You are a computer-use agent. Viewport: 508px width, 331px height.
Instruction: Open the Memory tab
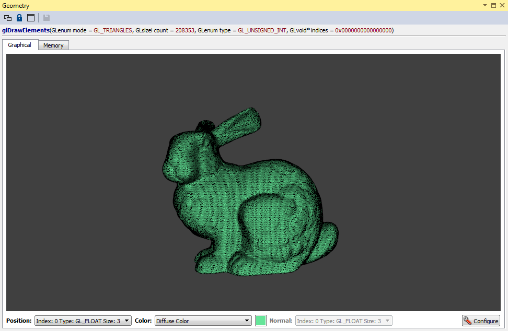point(53,45)
